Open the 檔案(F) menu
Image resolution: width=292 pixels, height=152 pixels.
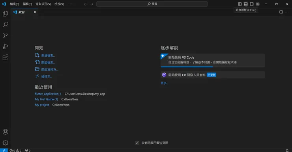click(14, 4)
